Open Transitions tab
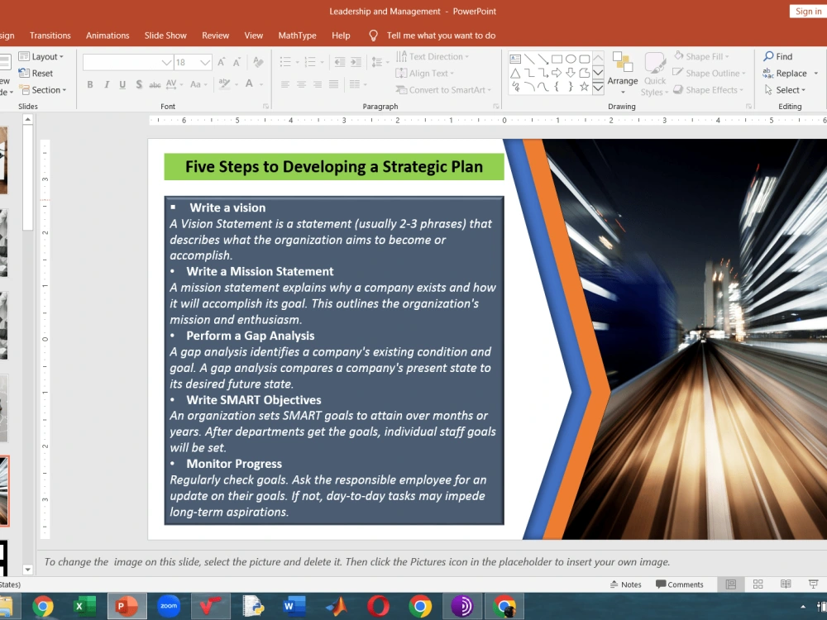 tap(50, 36)
